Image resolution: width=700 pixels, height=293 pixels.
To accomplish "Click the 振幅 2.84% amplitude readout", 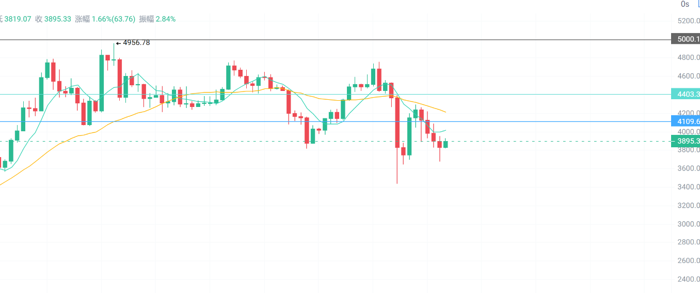I will click(157, 19).
